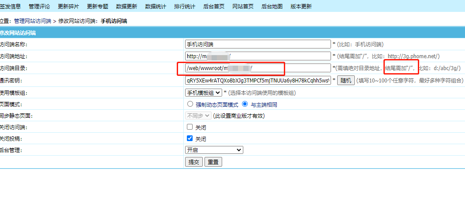Navigate to 后台首页

pyautogui.click(x=214, y=6)
